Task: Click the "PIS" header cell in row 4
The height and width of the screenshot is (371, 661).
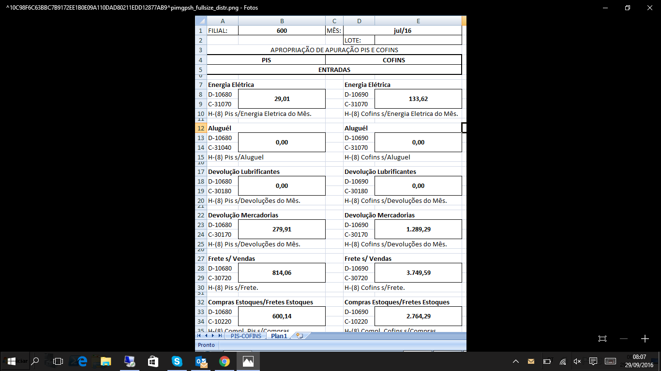Action: tap(266, 60)
